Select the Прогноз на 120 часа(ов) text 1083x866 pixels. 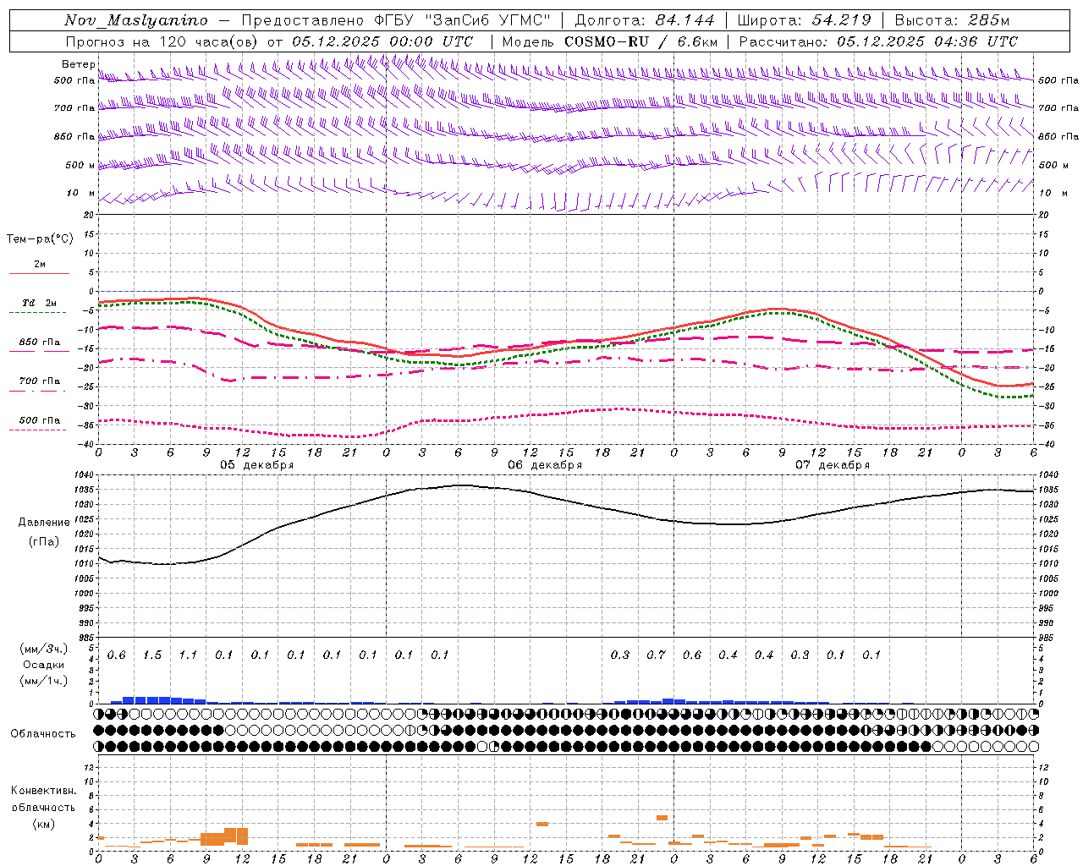162,41
